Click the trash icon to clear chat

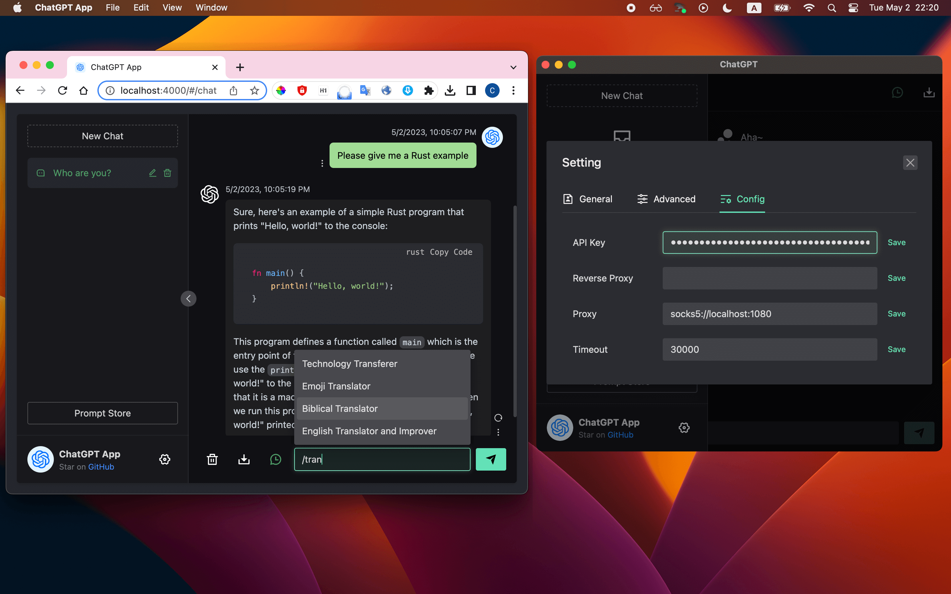coord(212,459)
